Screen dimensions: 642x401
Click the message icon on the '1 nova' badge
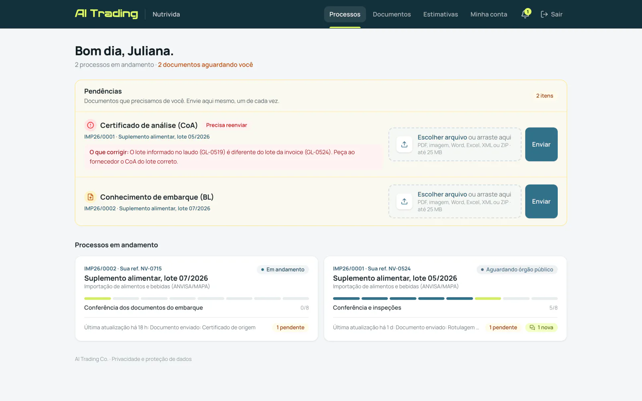(532, 328)
